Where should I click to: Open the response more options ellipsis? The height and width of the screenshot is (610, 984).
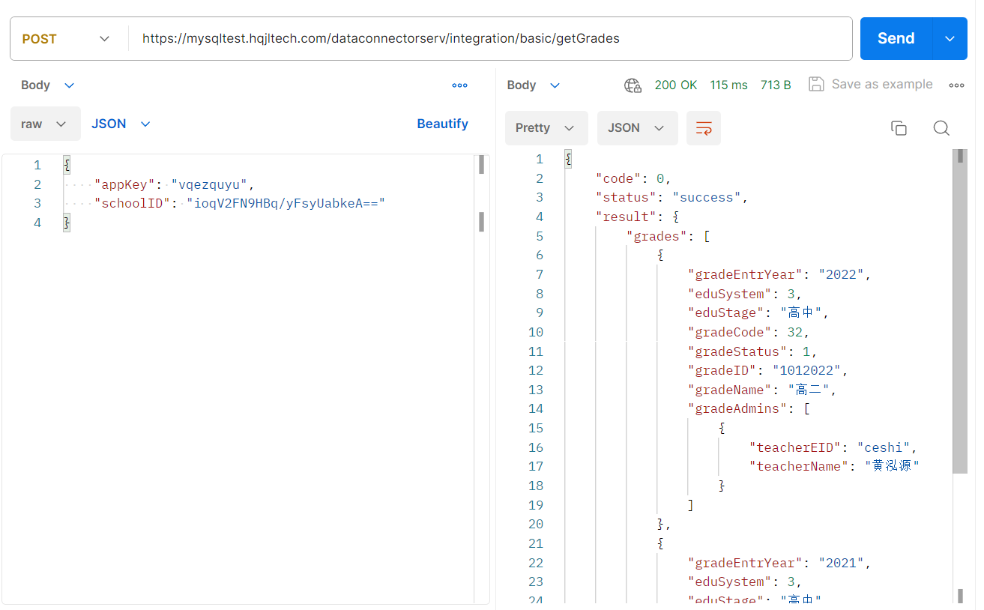[x=956, y=85]
